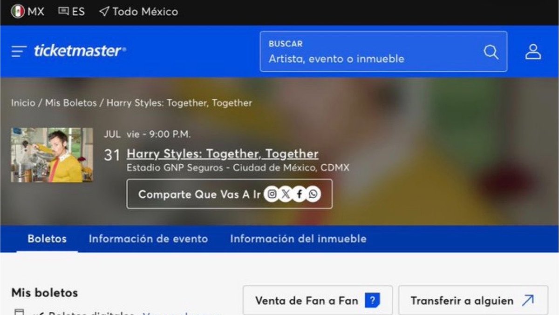The width and height of the screenshot is (559, 315).
Task: Select the Boletos tab
Action: [x=47, y=239]
